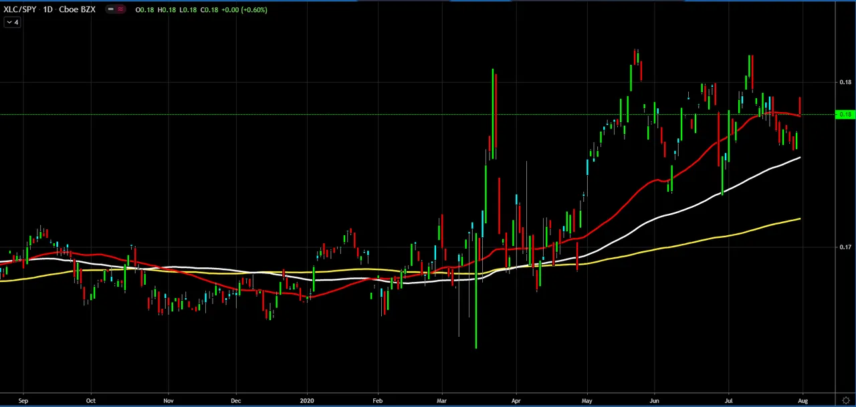The image size is (856, 407).
Task: Click the green highlighted current price label
Action: point(845,114)
